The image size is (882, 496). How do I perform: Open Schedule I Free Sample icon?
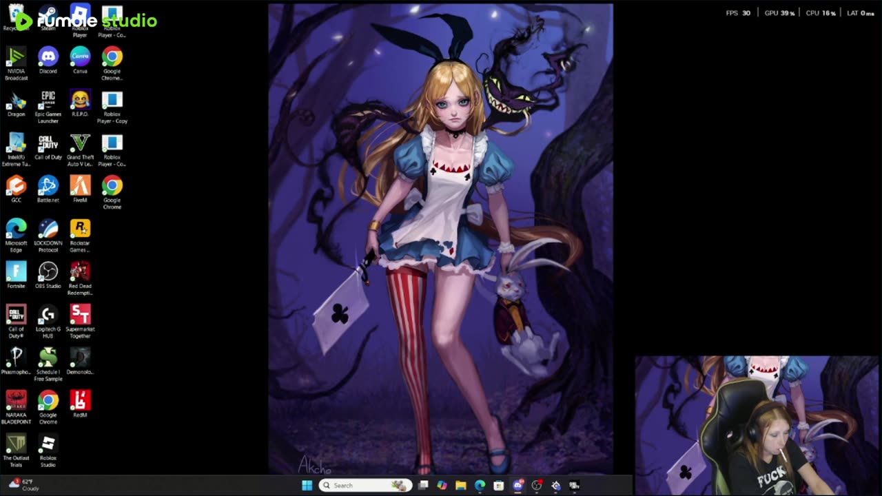pyautogui.click(x=48, y=364)
